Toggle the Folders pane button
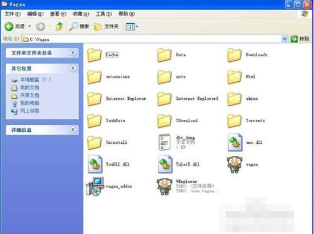 click(106, 26)
